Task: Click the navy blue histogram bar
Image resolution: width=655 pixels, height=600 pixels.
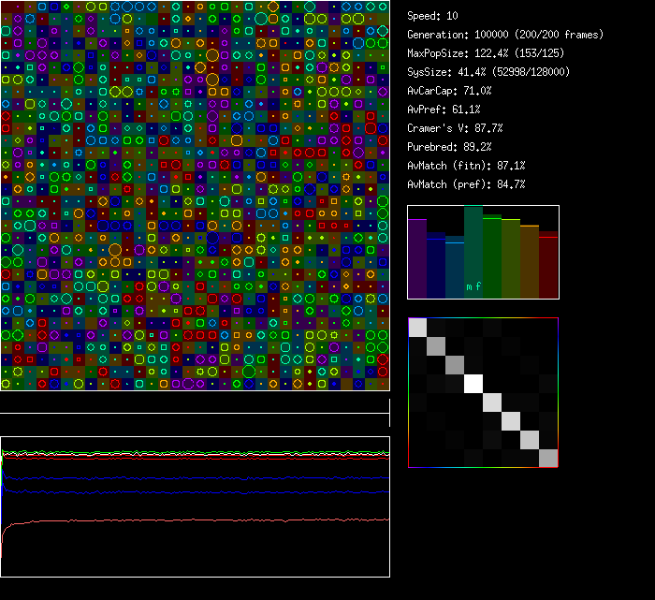Action: tap(436, 266)
